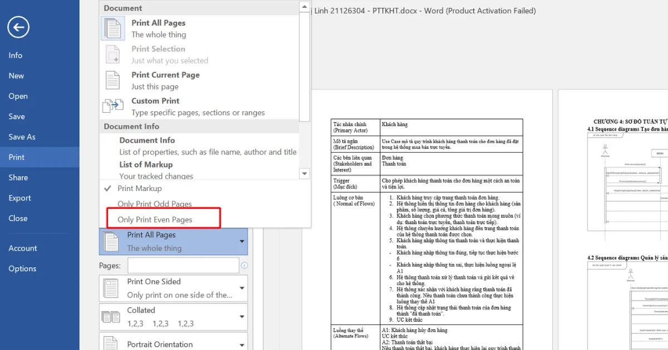The width and height of the screenshot is (668, 350).
Task: Focus the Pages range input field
Action: click(x=183, y=266)
